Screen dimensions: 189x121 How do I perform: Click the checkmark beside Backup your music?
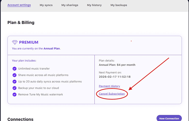[x=15, y=88]
